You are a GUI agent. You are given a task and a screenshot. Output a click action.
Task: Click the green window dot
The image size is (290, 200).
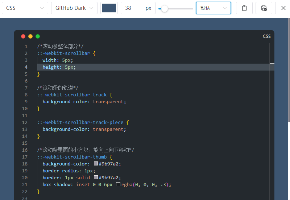click(x=38, y=36)
